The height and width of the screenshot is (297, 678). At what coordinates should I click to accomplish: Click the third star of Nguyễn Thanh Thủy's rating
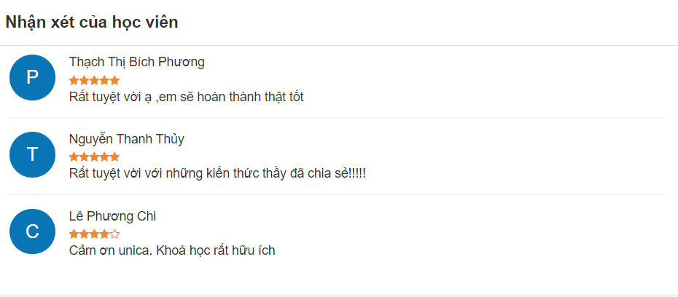(x=94, y=157)
